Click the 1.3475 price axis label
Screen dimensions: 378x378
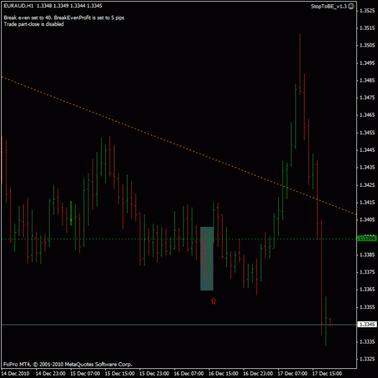click(367, 97)
